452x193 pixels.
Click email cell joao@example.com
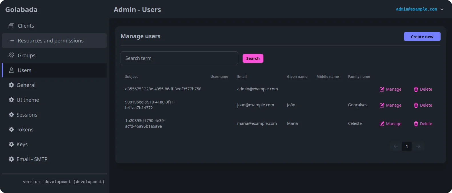click(x=255, y=105)
